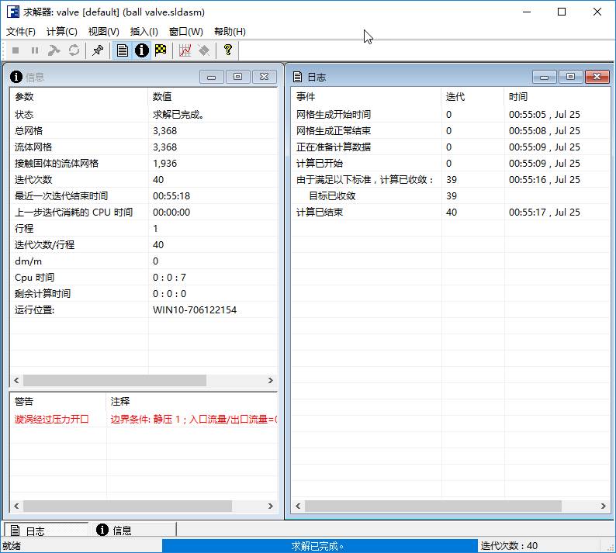Image resolution: width=616 pixels, height=553 pixels.
Task: Open the 插入(I) menu
Action: tap(144, 32)
